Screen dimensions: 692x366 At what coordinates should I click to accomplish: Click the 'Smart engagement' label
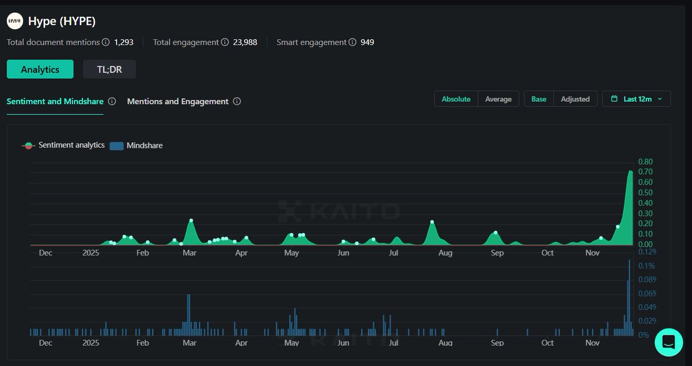[x=311, y=42]
